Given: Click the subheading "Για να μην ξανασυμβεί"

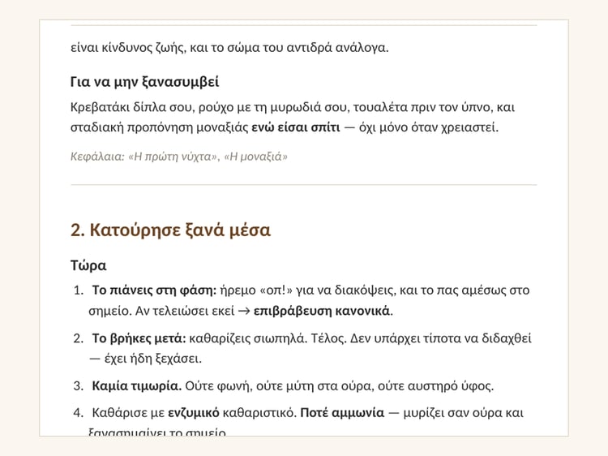Looking at the screenshot, I should pos(144,82).
